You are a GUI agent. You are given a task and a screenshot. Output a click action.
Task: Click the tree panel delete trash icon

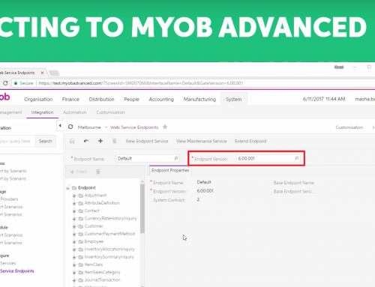(x=98, y=172)
